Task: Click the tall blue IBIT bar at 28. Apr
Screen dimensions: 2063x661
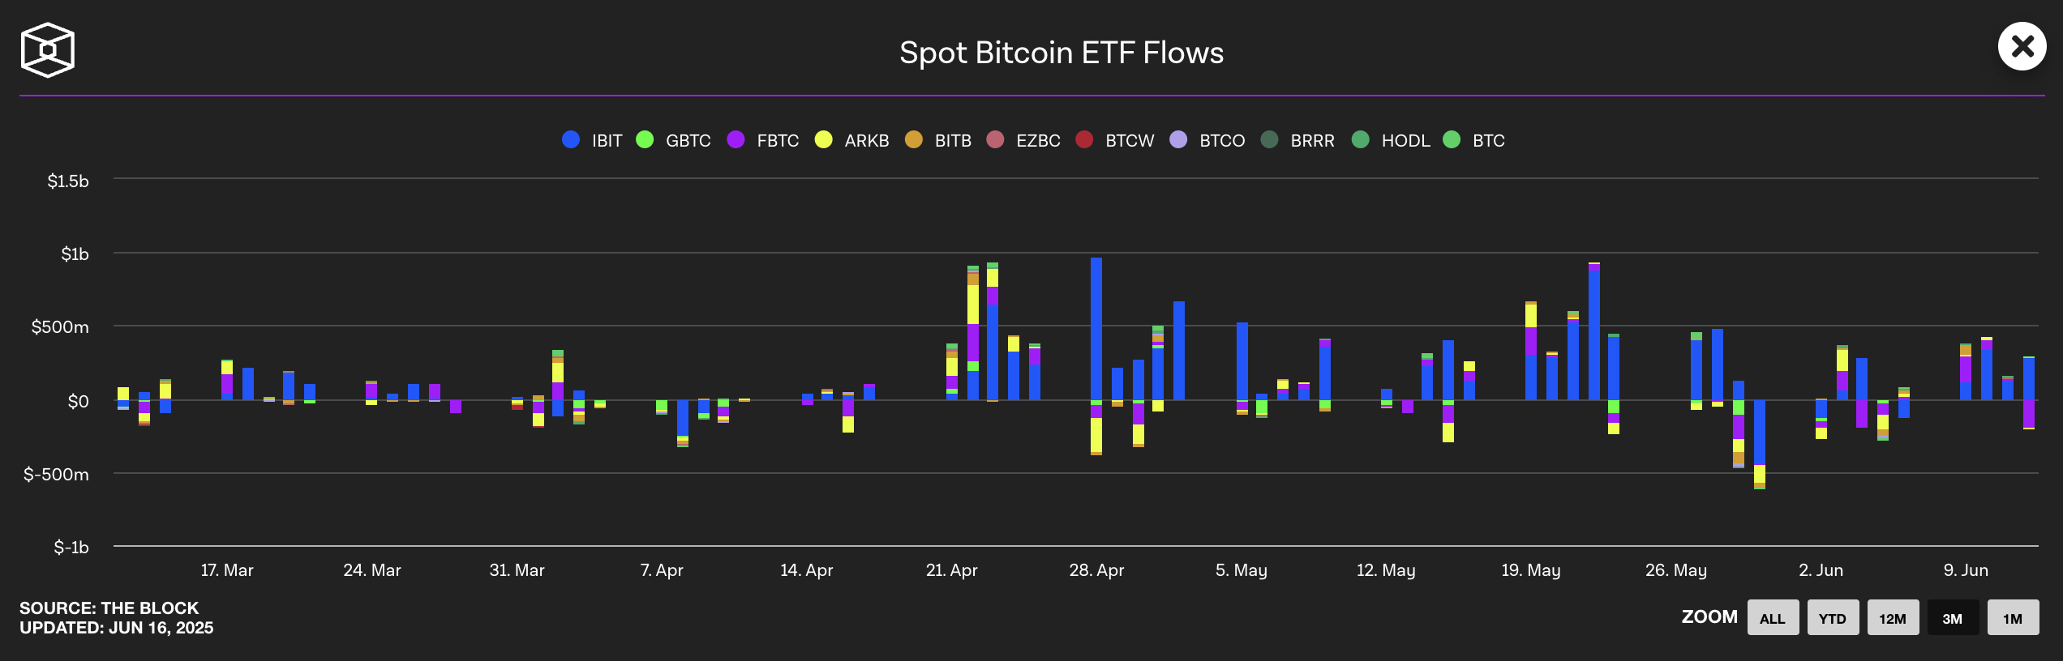Action: (x=1096, y=329)
